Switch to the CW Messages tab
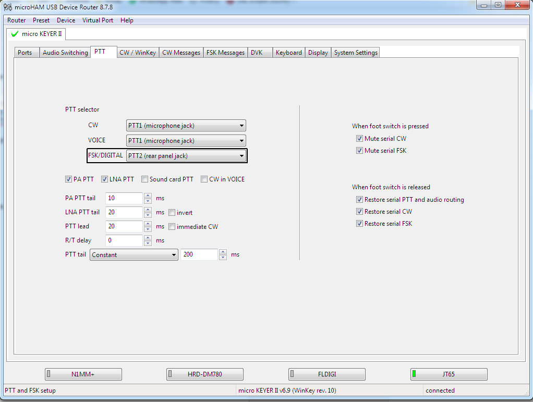The height and width of the screenshot is (402, 533). [181, 52]
